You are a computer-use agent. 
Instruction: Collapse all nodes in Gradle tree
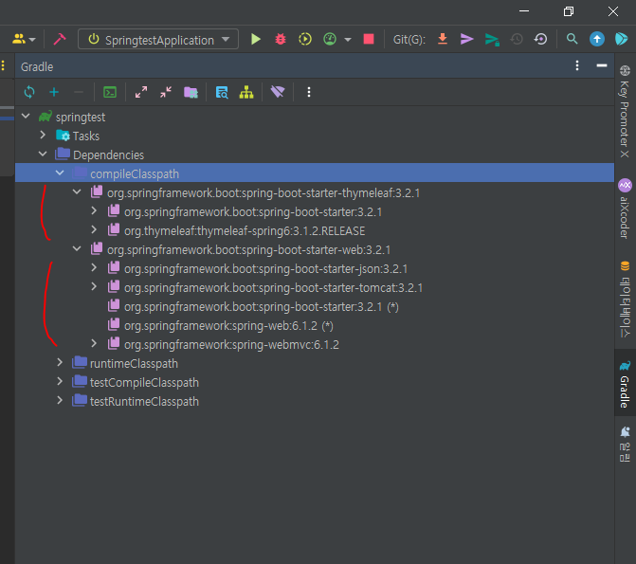166,92
